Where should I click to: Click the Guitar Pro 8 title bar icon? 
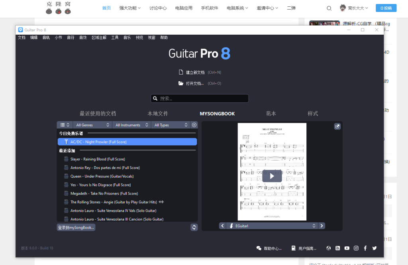click(21, 30)
